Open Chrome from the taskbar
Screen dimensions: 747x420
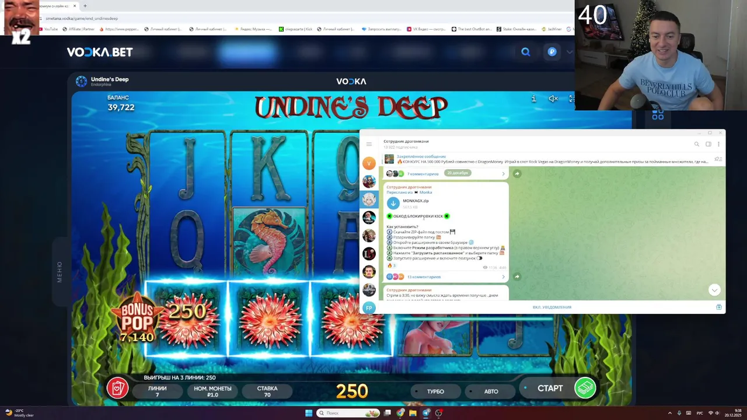tap(400, 413)
